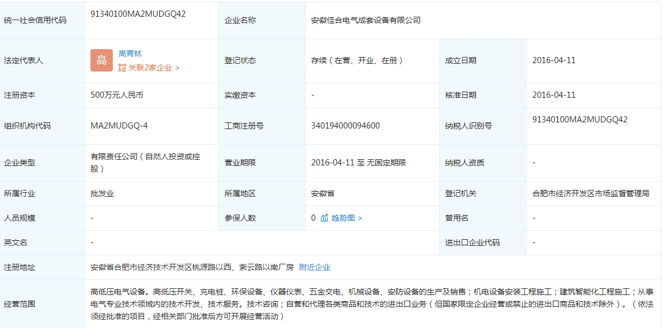Click the credit code 91340100MA2MUDGQ42 under 统一社会信用代码

click(138, 14)
